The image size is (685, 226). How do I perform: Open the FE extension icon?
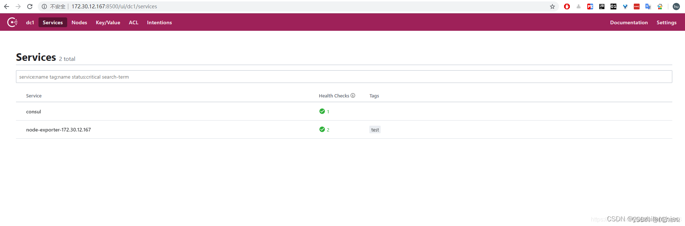click(x=590, y=7)
